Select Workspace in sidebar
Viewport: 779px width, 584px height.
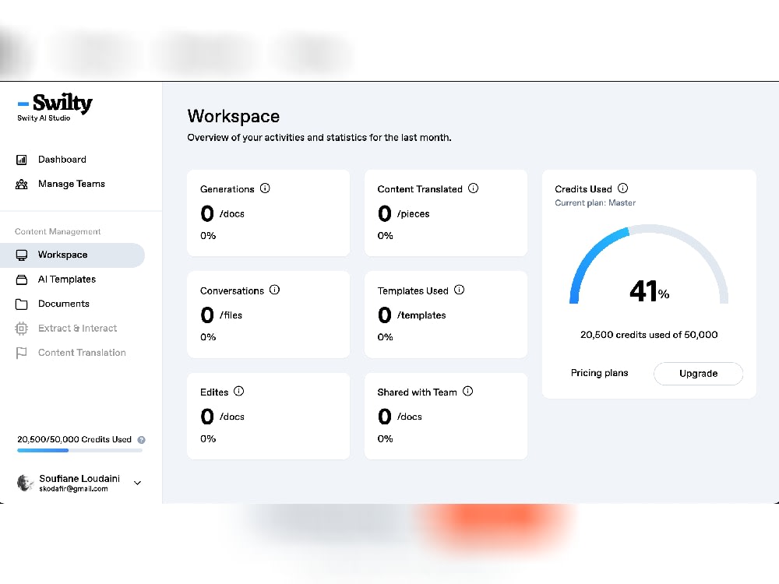[x=72, y=255]
